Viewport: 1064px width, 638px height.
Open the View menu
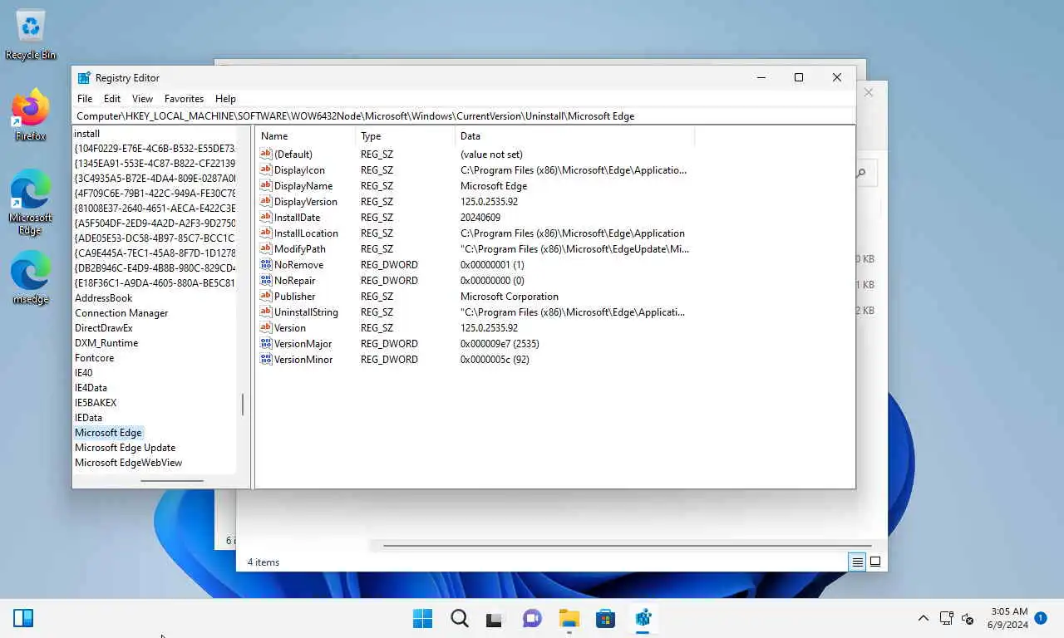(x=142, y=98)
